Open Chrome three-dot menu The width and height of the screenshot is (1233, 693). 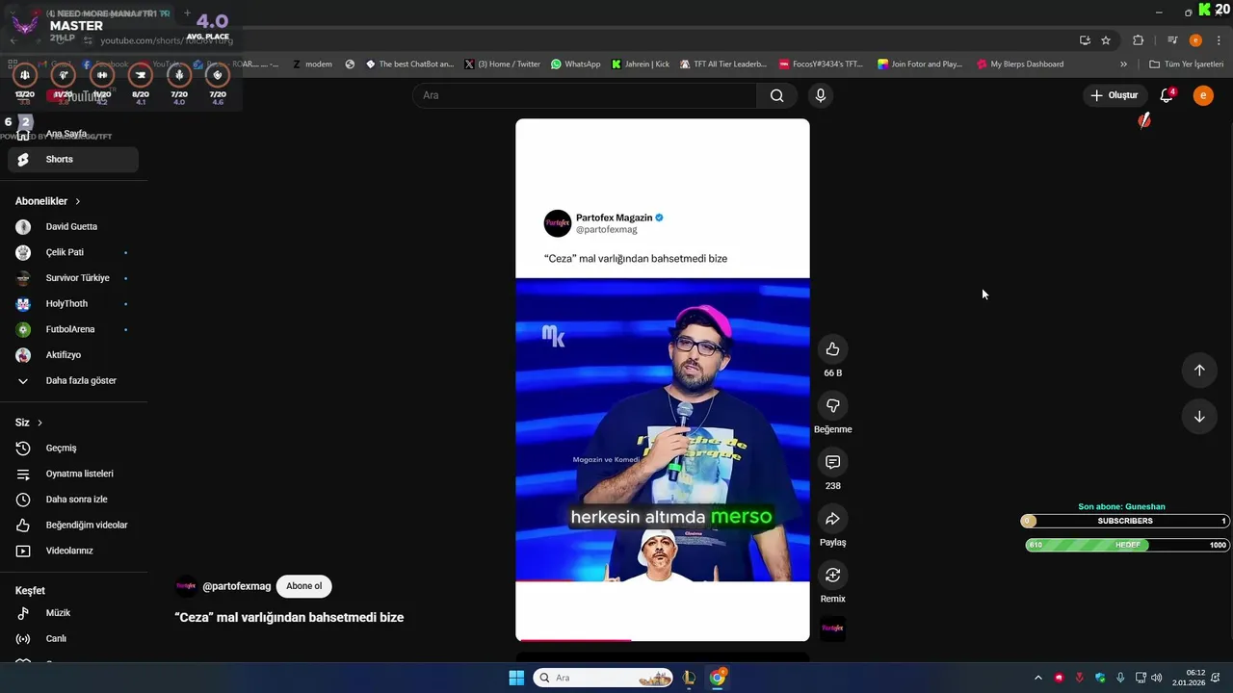coord(1220,40)
